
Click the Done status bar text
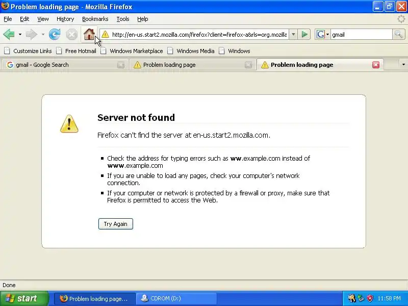point(9,285)
